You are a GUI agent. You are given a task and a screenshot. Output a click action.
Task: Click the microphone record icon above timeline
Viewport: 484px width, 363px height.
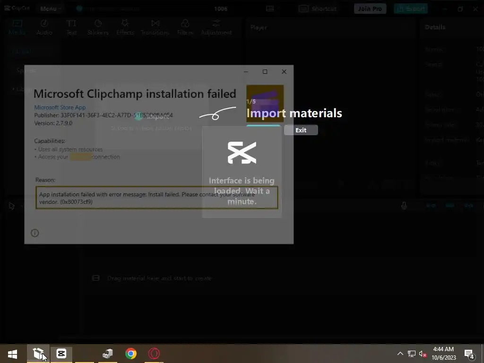tap(404, 206)
